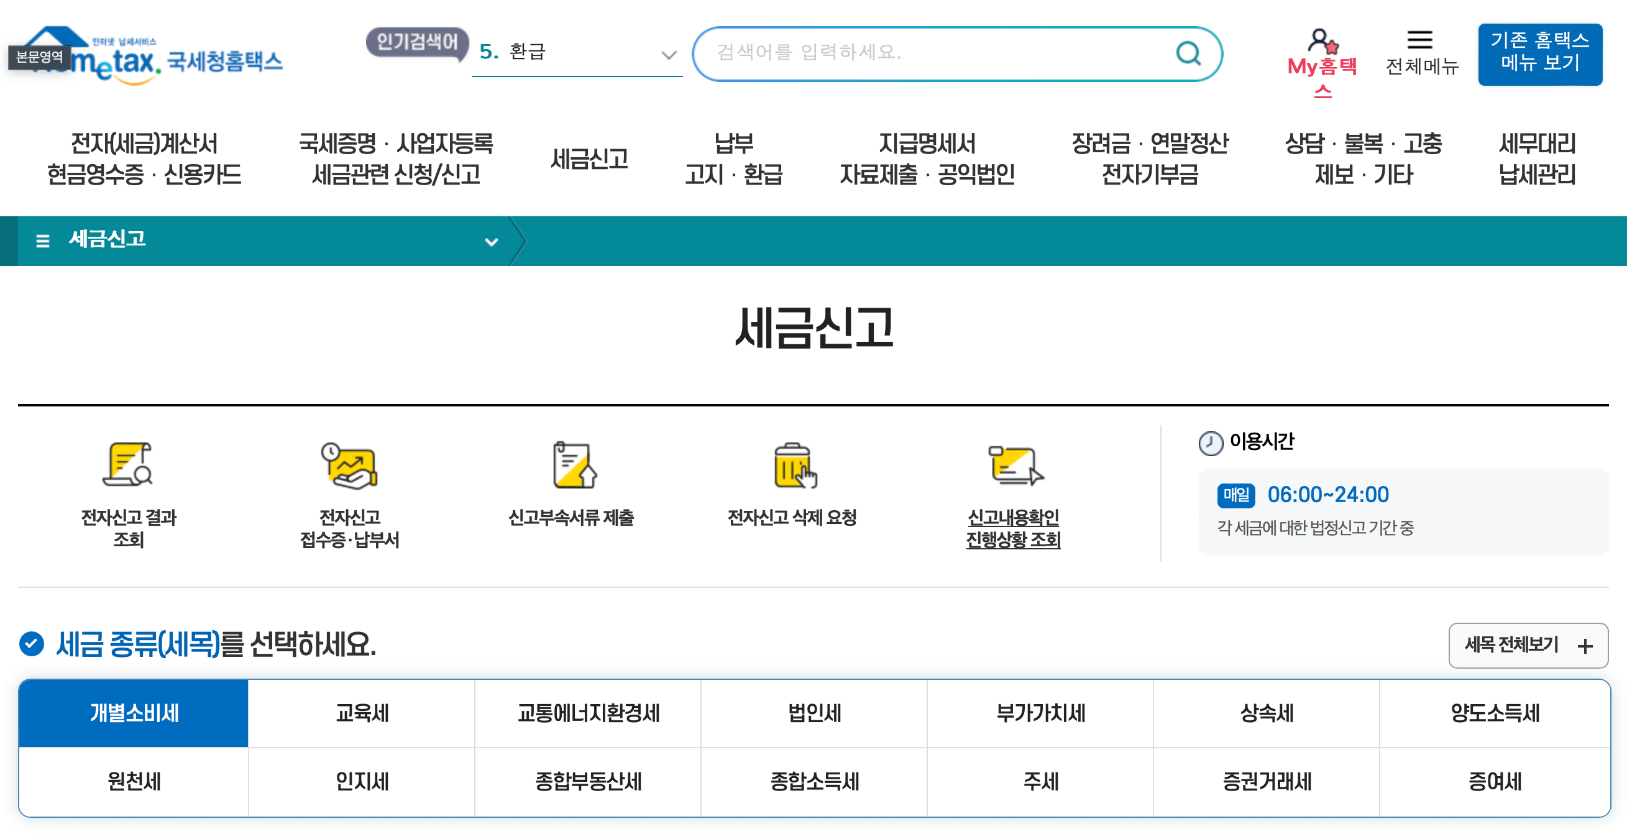Expand the 세금신고 breadcrumb chevron

(x=491, y=241)
